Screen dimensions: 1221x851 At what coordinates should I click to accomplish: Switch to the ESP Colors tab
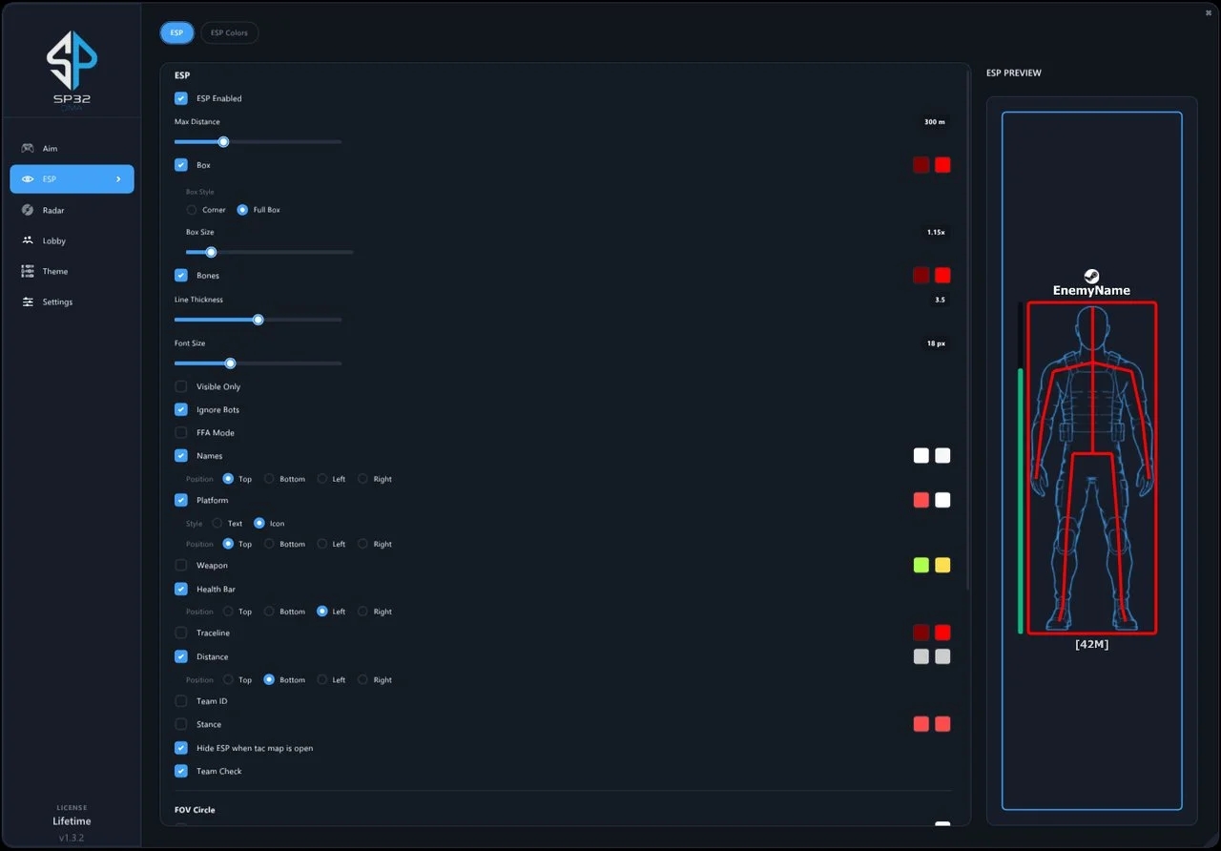(x=229, y=32)
